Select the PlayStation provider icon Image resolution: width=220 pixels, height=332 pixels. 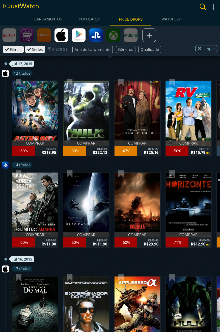96,35
